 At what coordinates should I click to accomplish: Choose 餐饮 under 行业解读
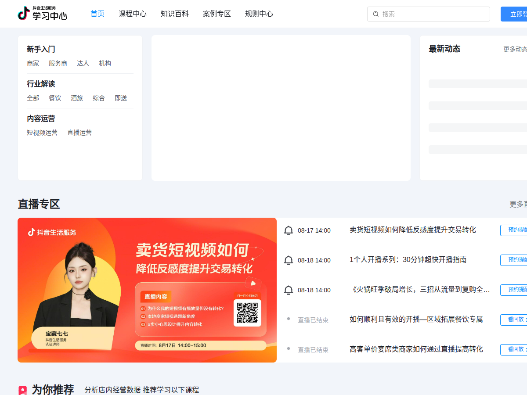(x=55, y=98)
